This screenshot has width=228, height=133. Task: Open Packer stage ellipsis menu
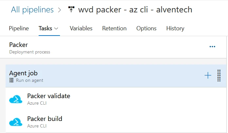[212, 47]
